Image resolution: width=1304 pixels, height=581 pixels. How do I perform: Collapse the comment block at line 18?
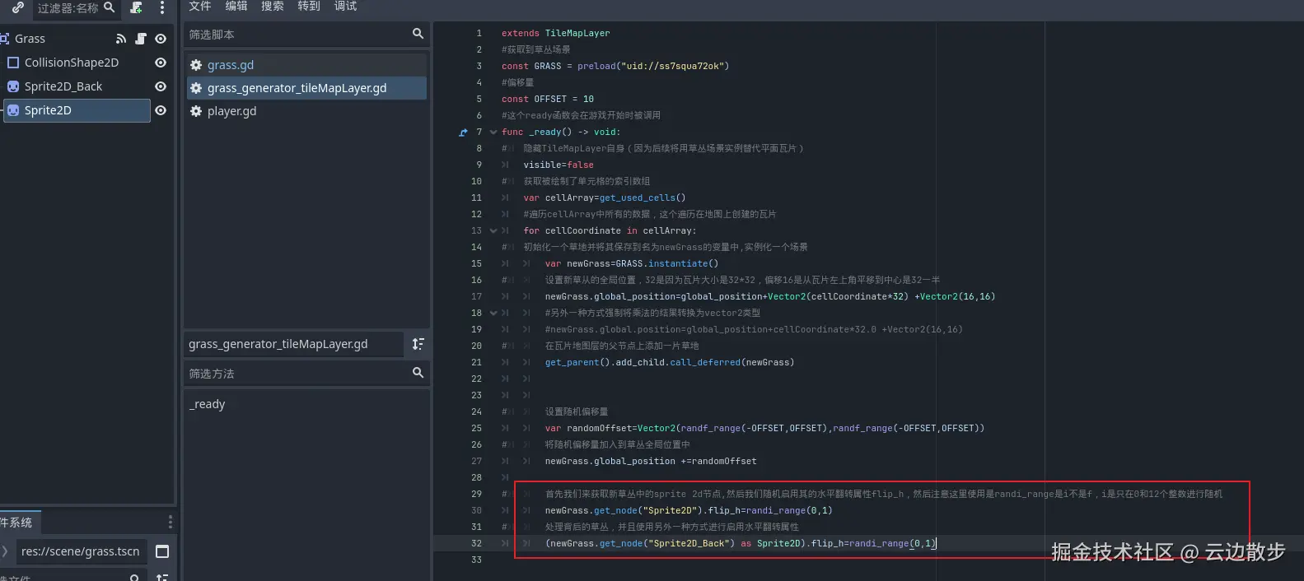click(493, 313)
